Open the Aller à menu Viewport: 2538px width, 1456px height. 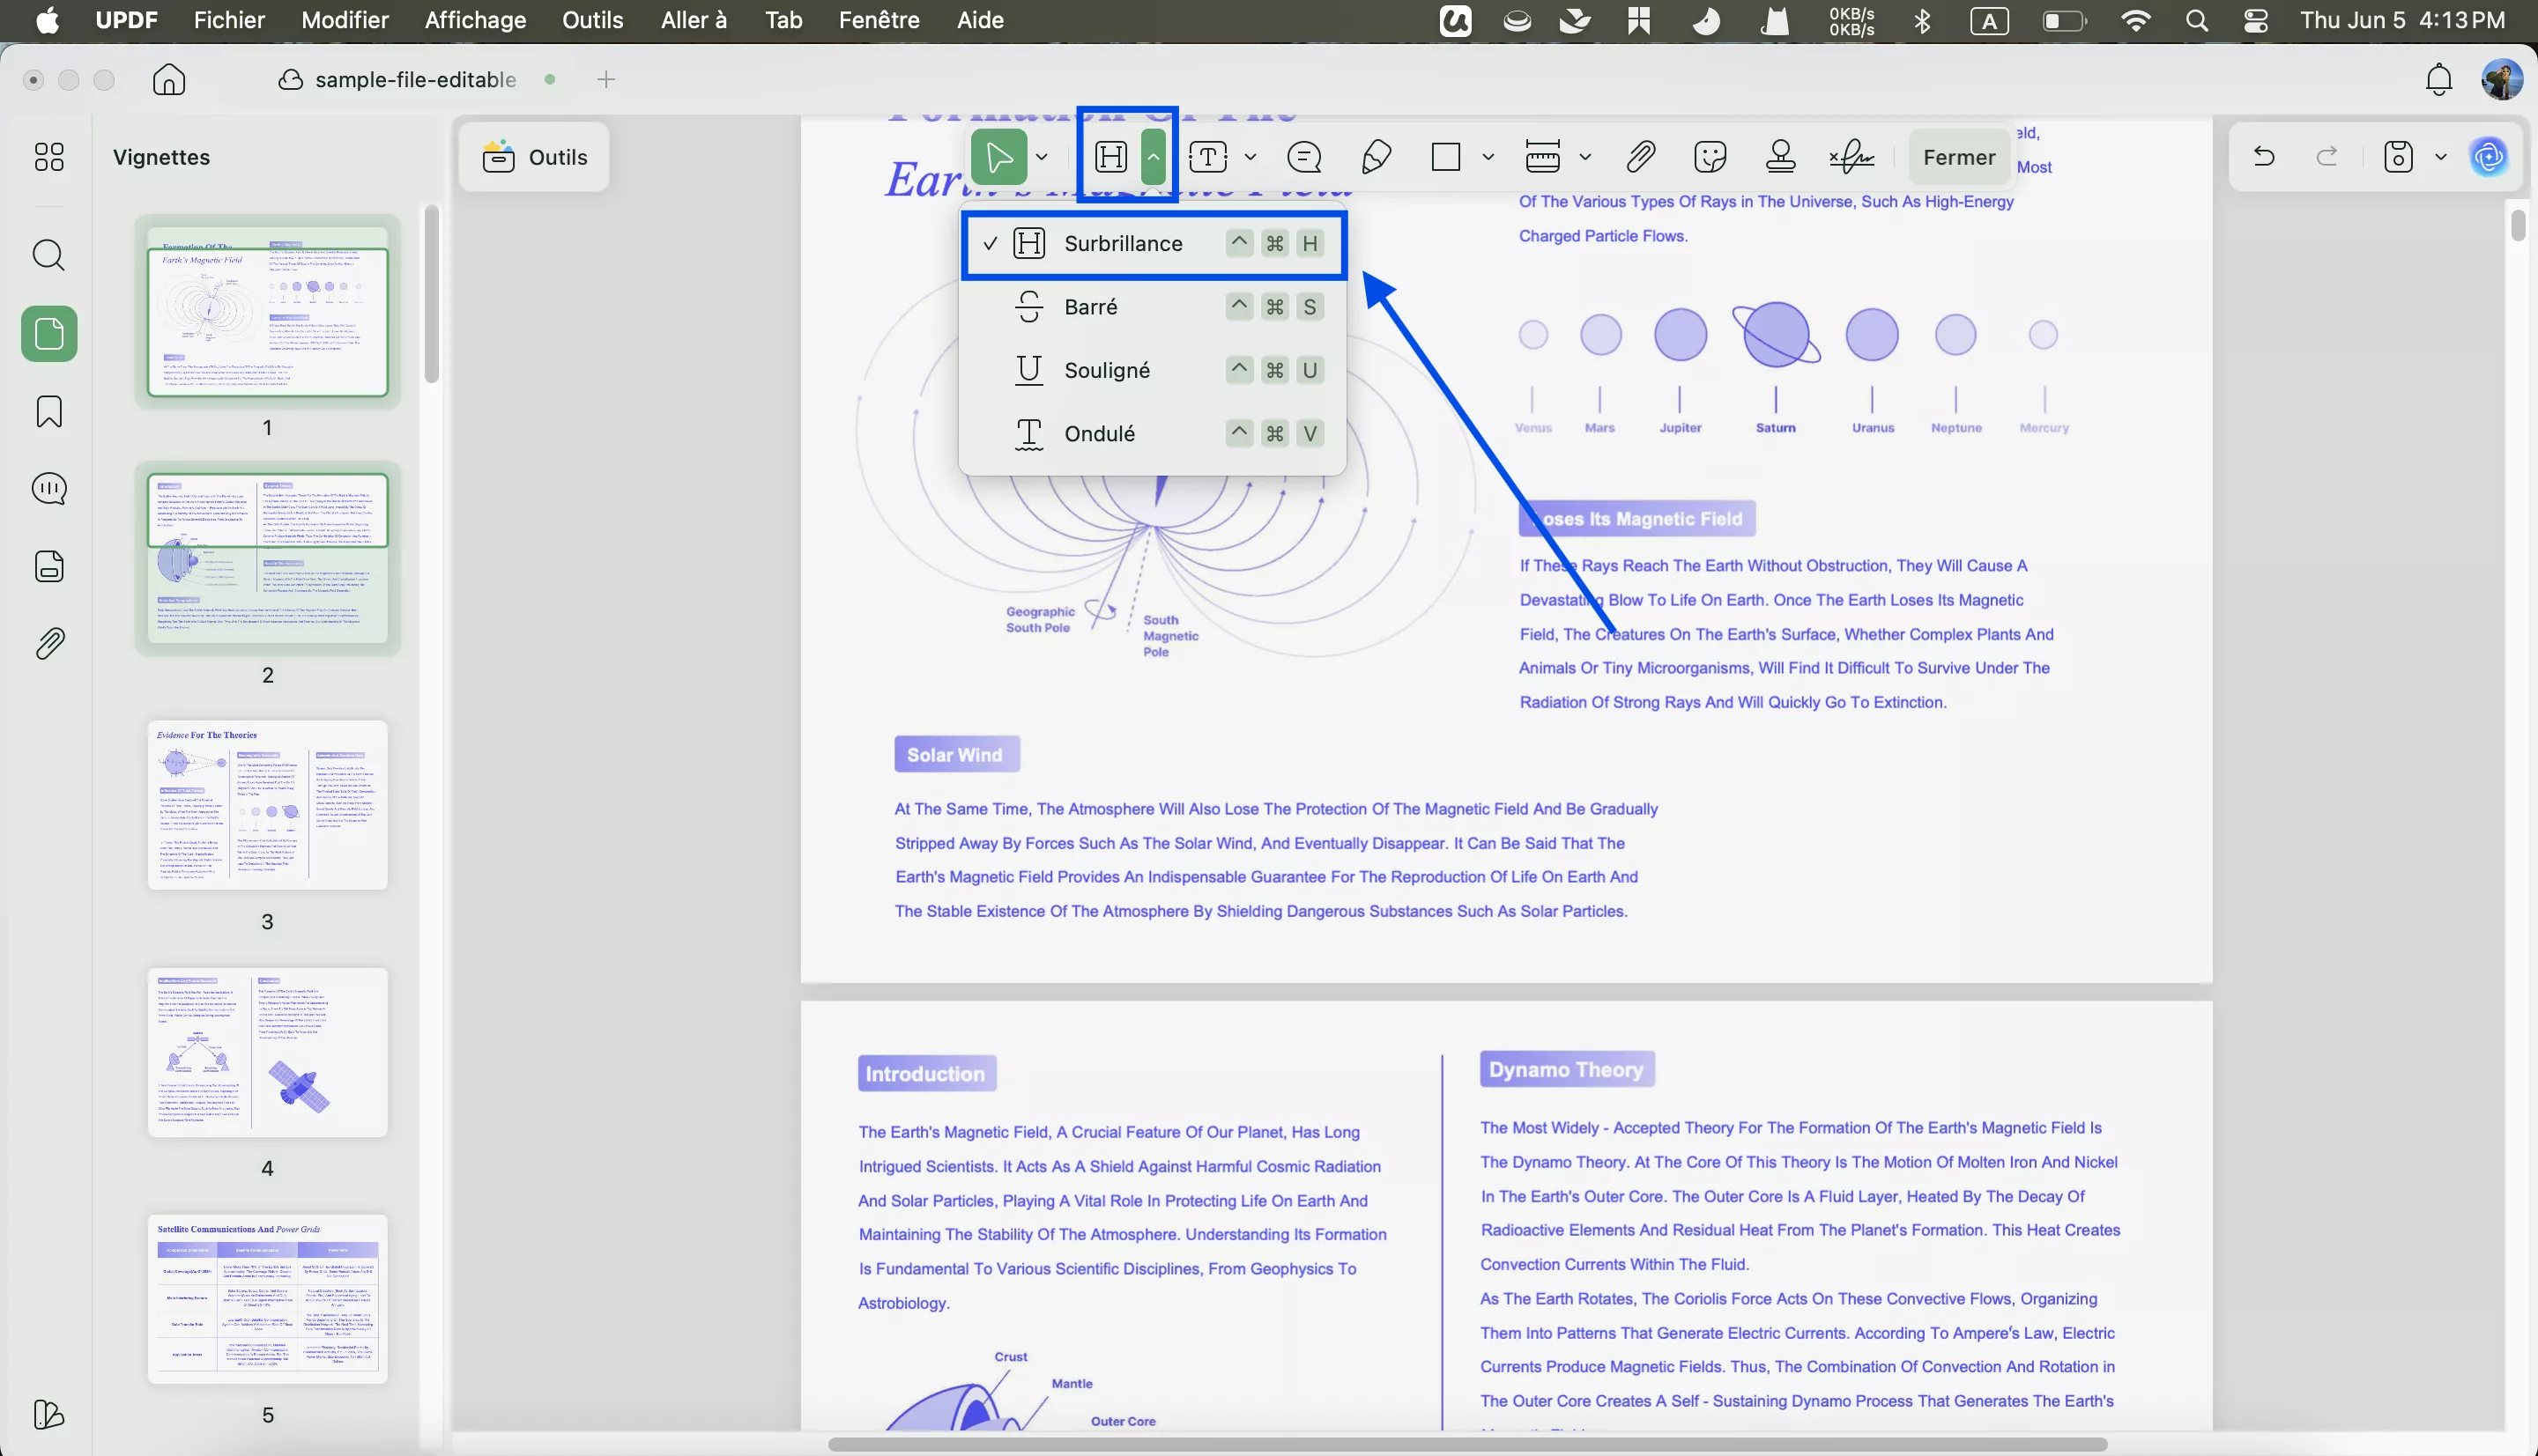click(x=694, y=20)
